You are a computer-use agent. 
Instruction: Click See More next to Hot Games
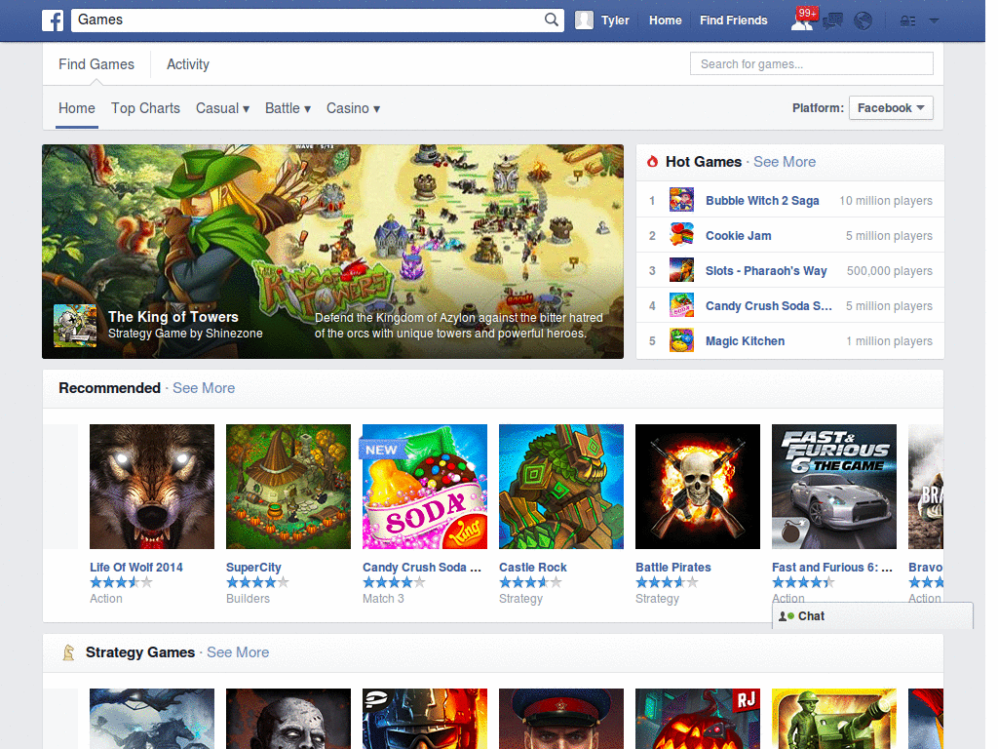(785, 162)
